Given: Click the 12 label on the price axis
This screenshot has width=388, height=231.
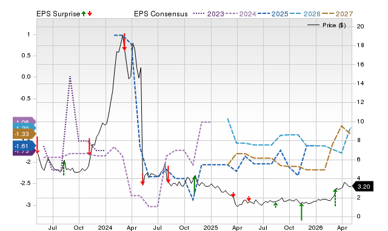Looking at the screenshot, I should pos(360,102).
